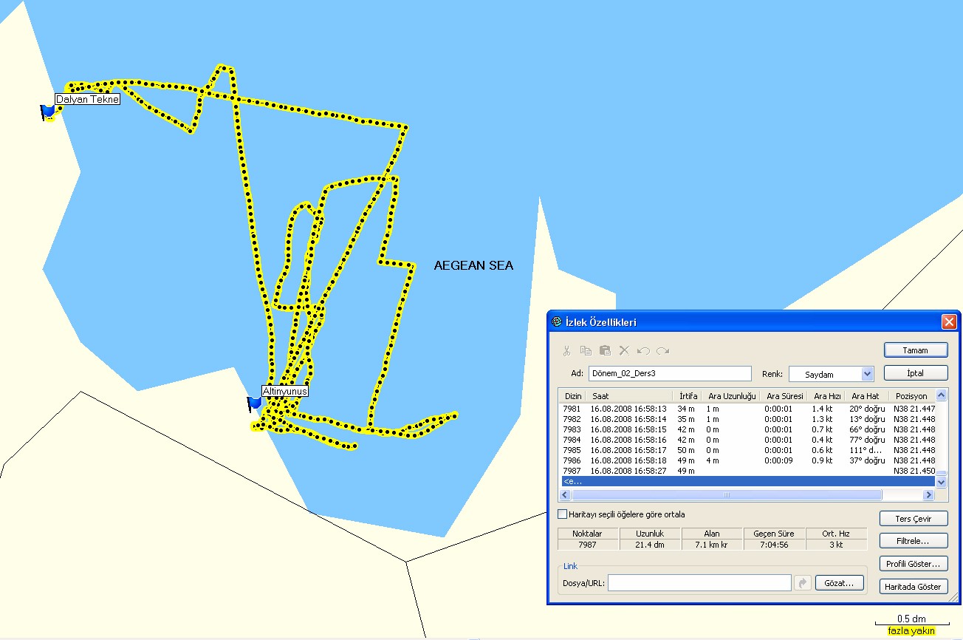Click the Dosya/URL input field

699,583
